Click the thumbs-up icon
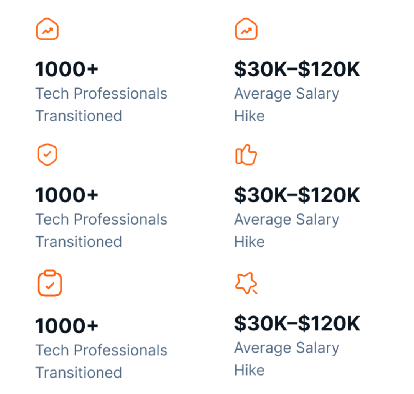This screenshot has height=394, width=414. pyautogui.click(x=246, y=154)
